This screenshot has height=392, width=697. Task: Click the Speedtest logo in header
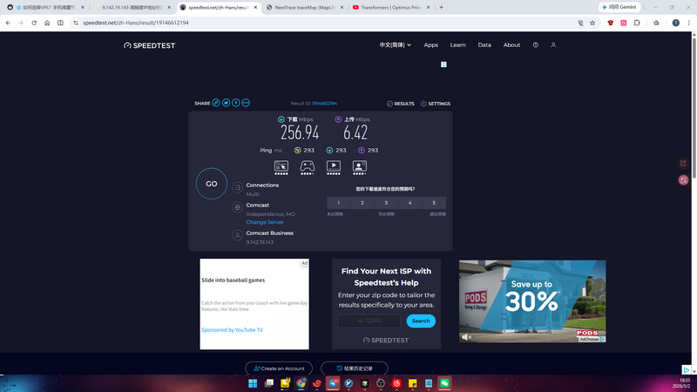[149, 45]
